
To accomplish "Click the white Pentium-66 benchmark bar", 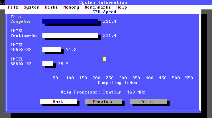I will point(70,35).
